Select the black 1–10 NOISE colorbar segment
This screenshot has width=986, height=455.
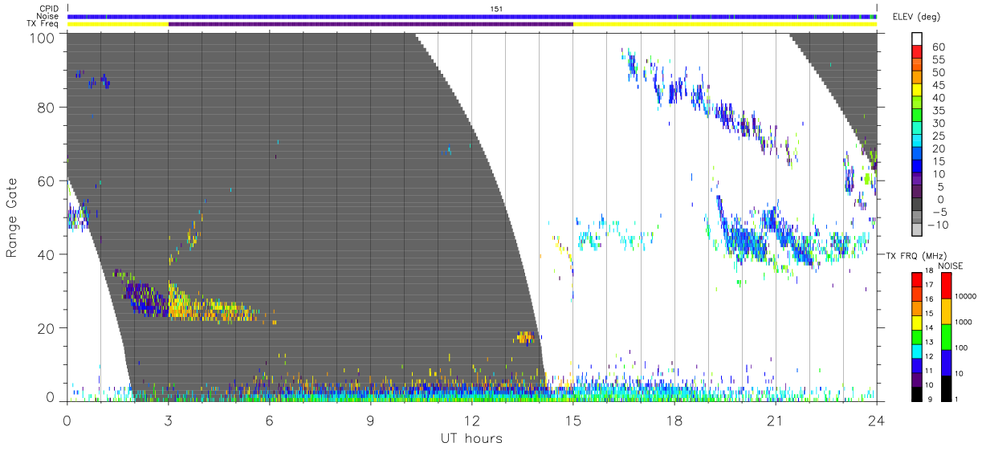click(x=945, y=387)
